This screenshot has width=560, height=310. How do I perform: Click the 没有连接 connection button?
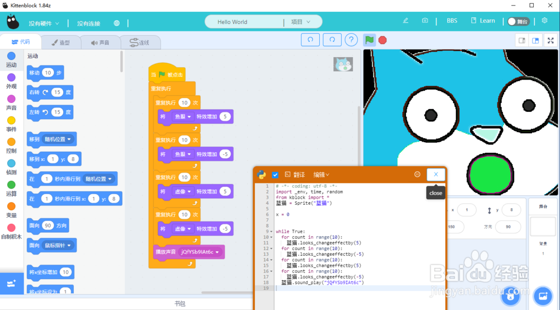[88, 23]
